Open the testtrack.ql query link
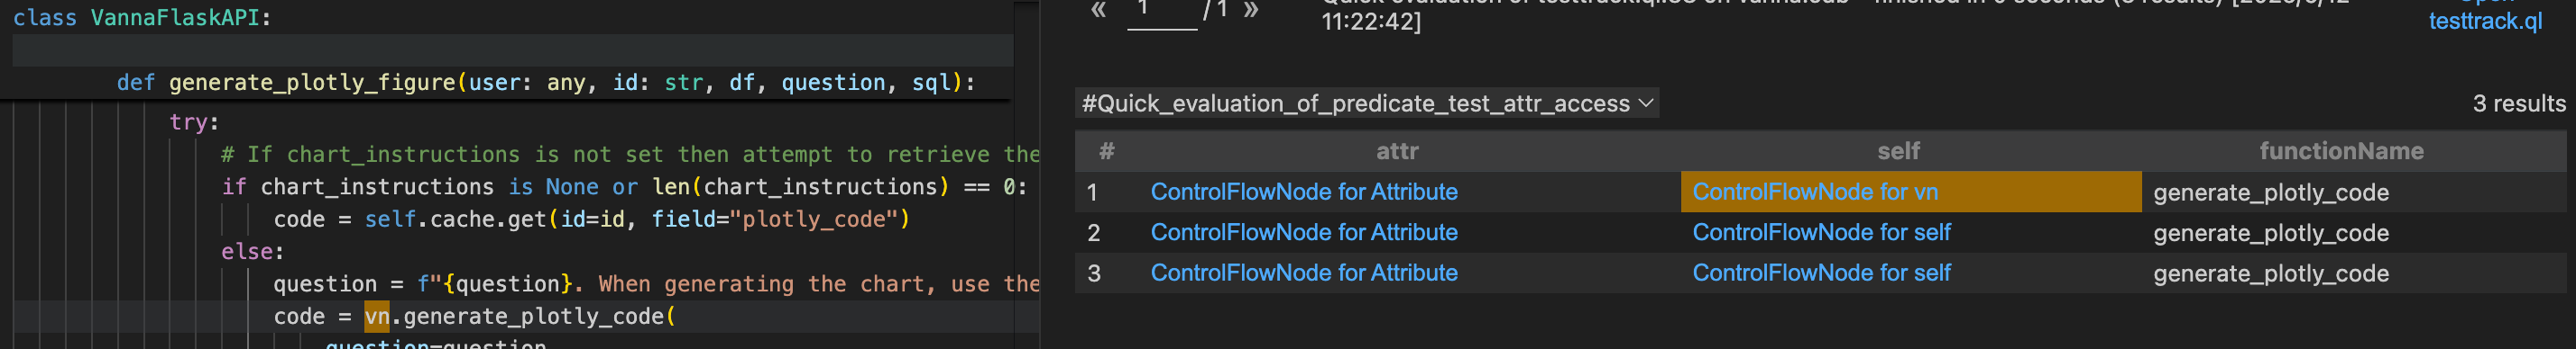This screenshot has width=2576, height=349. click(2485, 20)
